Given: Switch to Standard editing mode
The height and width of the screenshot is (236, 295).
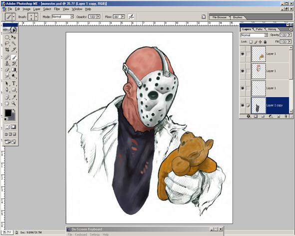Looking at the screenshot, I should (x=7, y=127).
